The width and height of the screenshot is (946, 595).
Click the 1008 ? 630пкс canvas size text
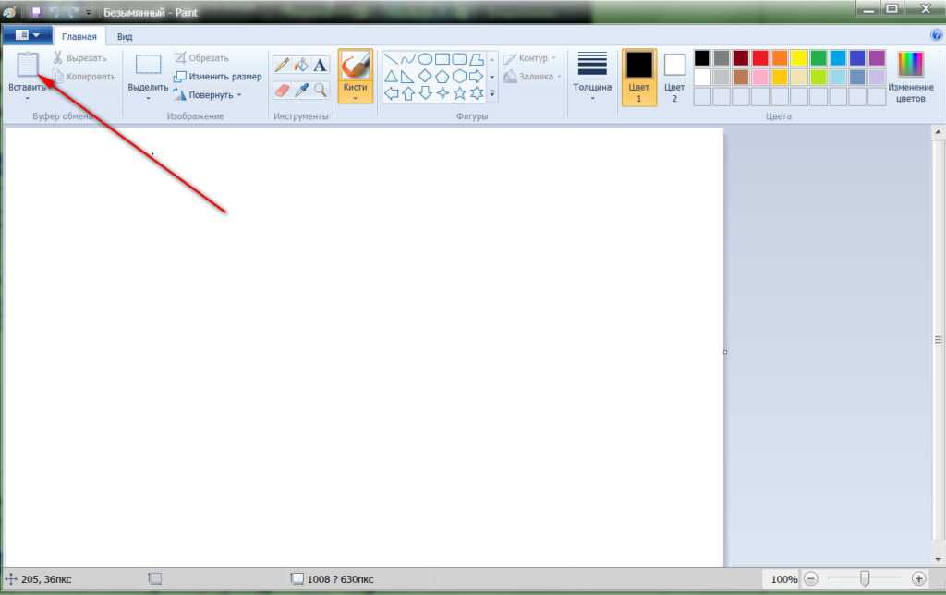click(x=340, y=579)
